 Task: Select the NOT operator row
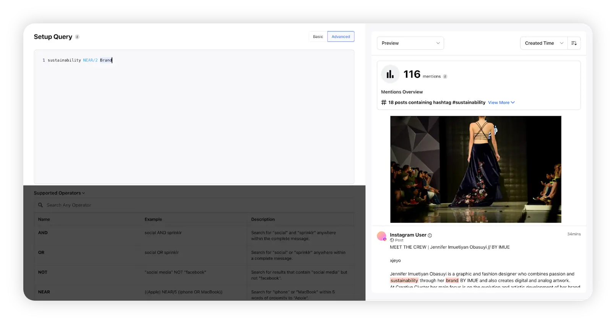click(194, 275)
